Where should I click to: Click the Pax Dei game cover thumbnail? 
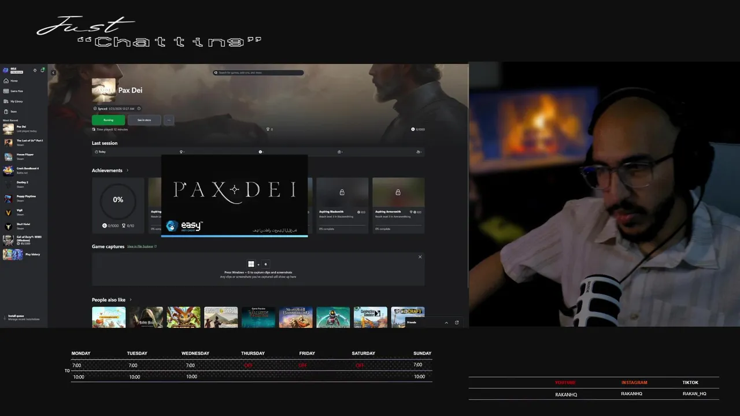pyautogui.click(x=103, y=90)
